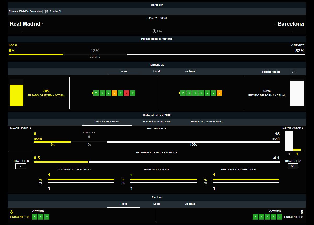Viewport: 314px width, 225px height.
Task: Select the Encuentros como visitante tab
Action: (206, 122)
